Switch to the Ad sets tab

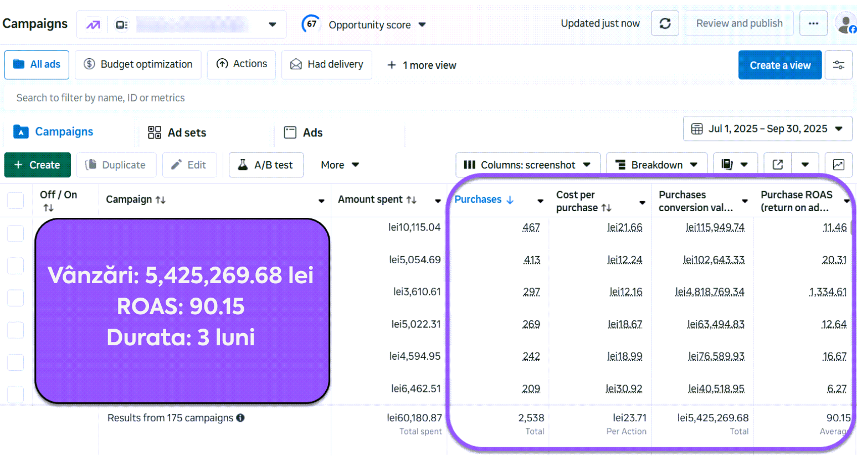click(x=177, y=132)
